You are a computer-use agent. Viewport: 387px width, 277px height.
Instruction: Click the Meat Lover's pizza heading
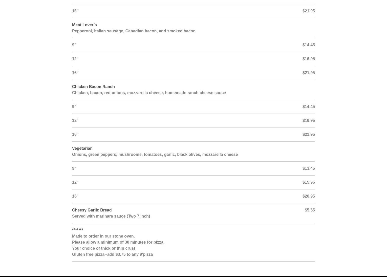(x=84, y=25)
